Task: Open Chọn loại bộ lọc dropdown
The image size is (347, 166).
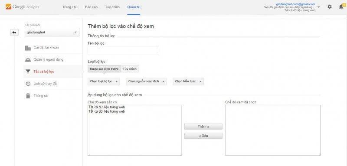Action: [104, 81]
